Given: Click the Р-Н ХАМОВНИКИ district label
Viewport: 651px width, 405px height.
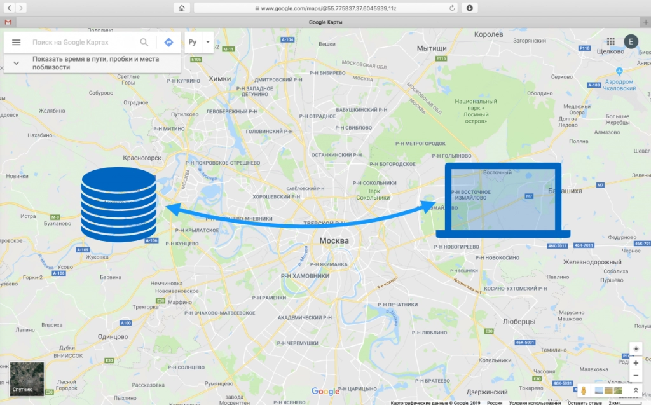Looking at the screenshot, I should point(305,276).
